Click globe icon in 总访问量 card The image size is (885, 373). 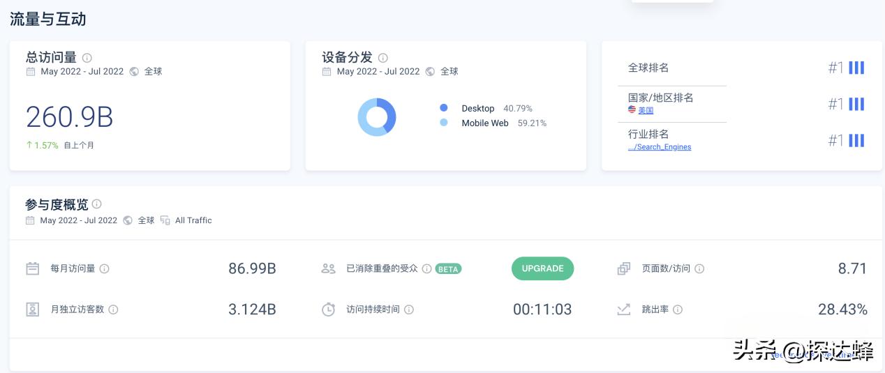click(134, 71)
